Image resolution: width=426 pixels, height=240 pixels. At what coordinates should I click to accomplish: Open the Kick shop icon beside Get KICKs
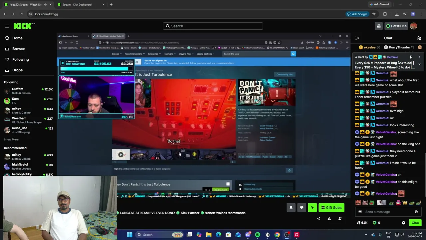379,26
